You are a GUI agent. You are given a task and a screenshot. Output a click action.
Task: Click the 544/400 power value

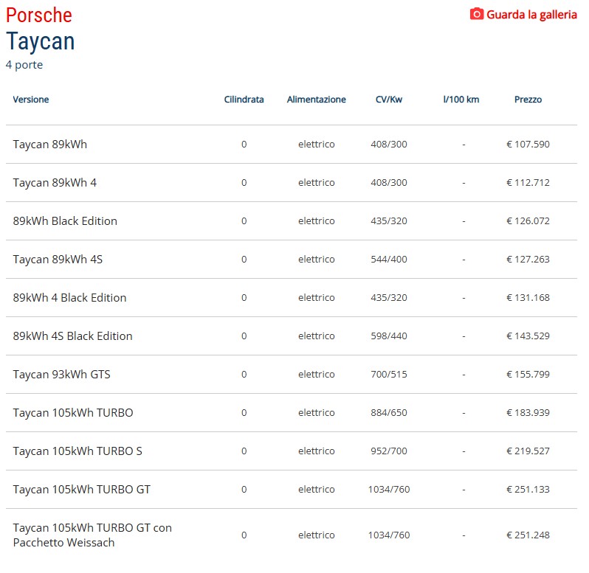(389, 260)
